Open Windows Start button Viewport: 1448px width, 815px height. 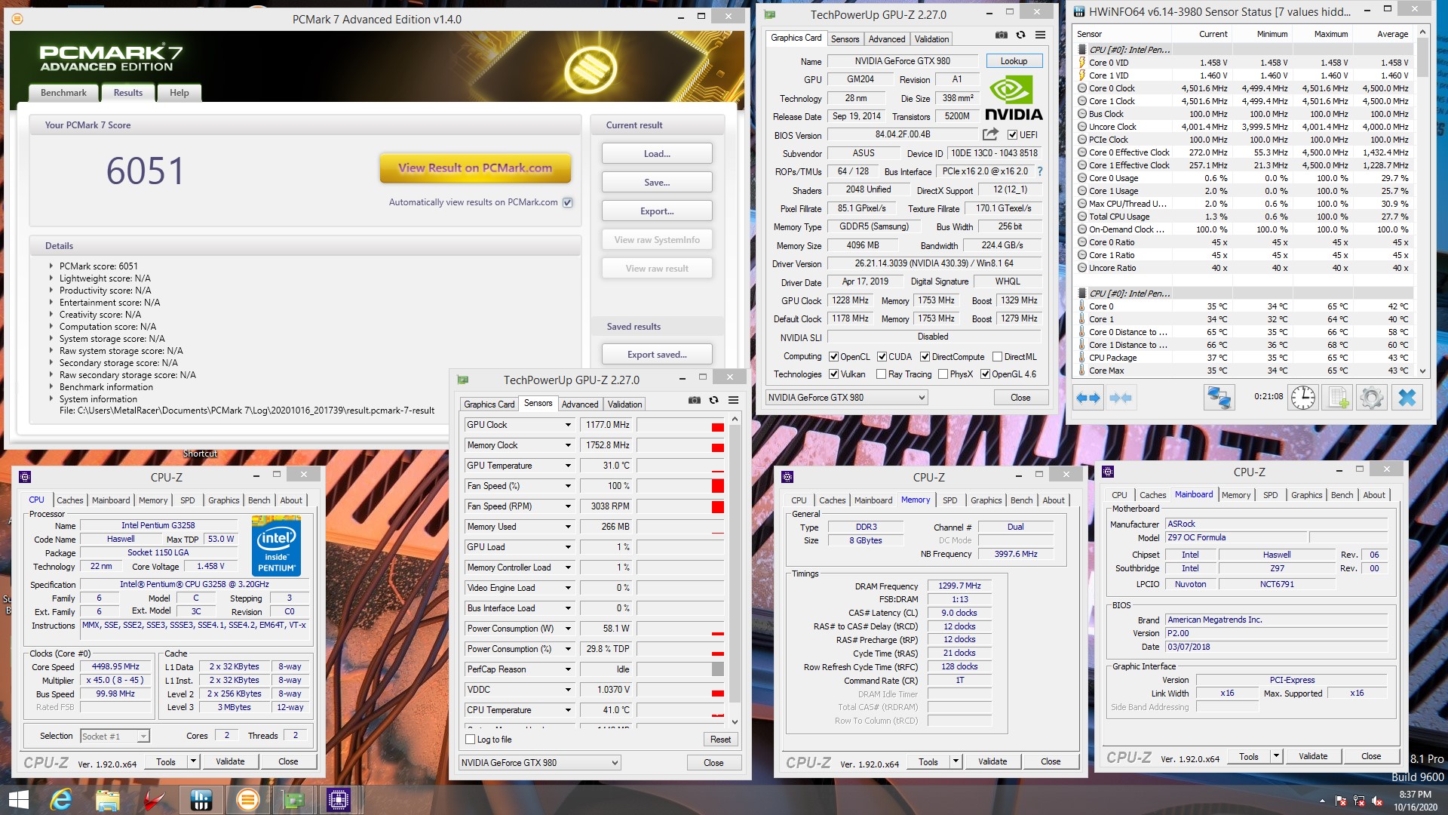pos(18,800)
